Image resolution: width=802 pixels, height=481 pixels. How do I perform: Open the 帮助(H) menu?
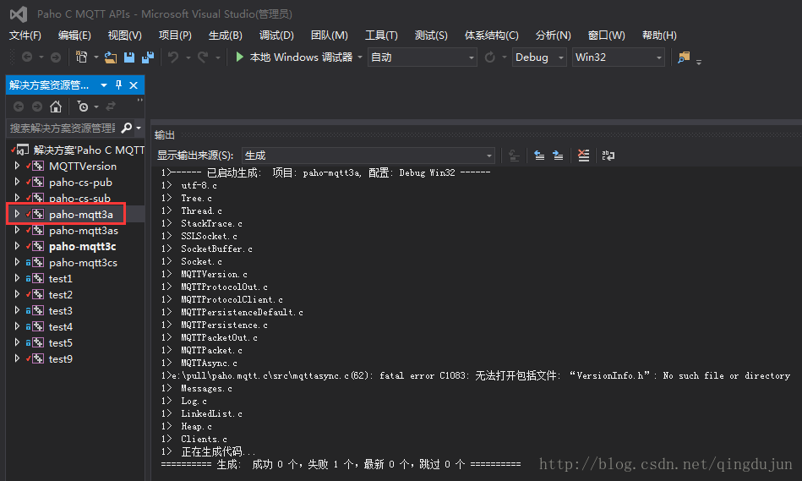pos(659,36)
